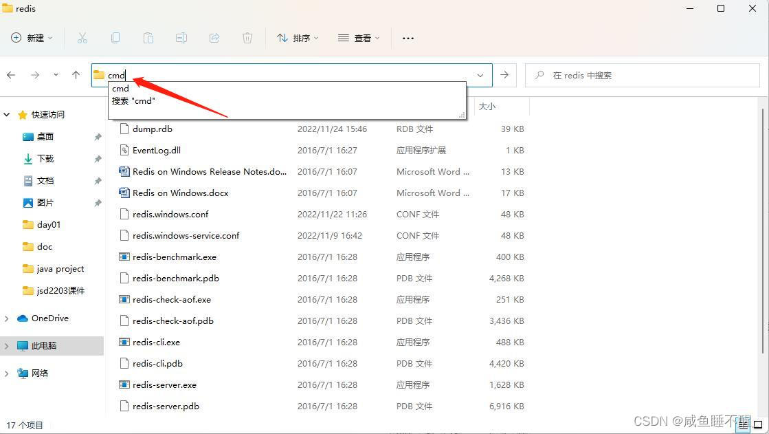This screenshot has width=769, height=434.
Task: Select the redis-benchmark.pdb file
Action: click(175, 279)
